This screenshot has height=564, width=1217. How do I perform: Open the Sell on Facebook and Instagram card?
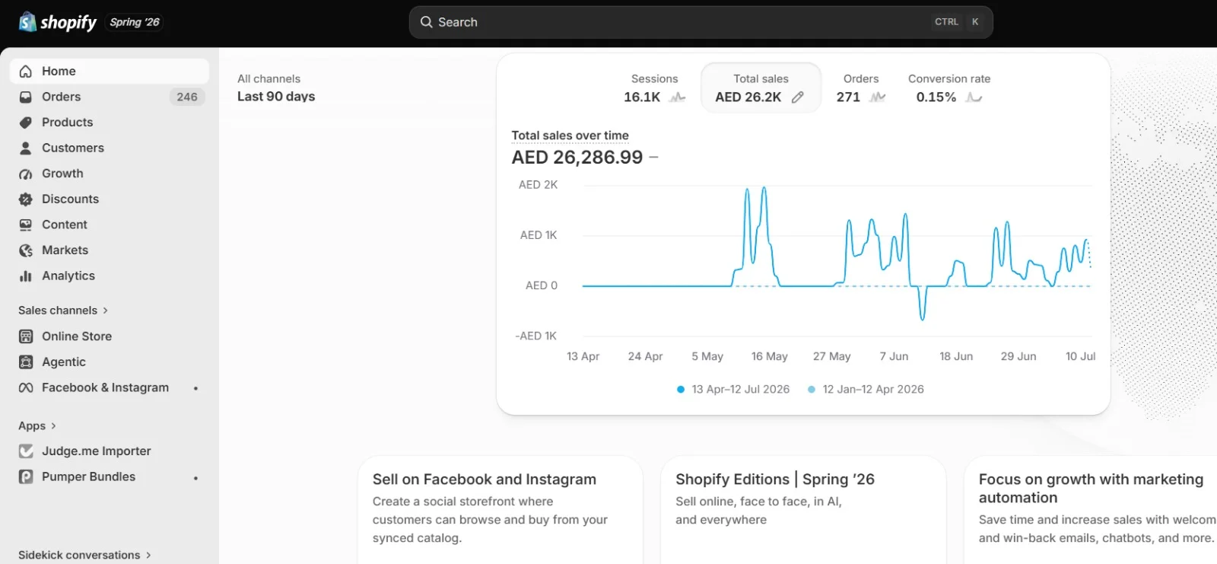(x=500, y=510)
